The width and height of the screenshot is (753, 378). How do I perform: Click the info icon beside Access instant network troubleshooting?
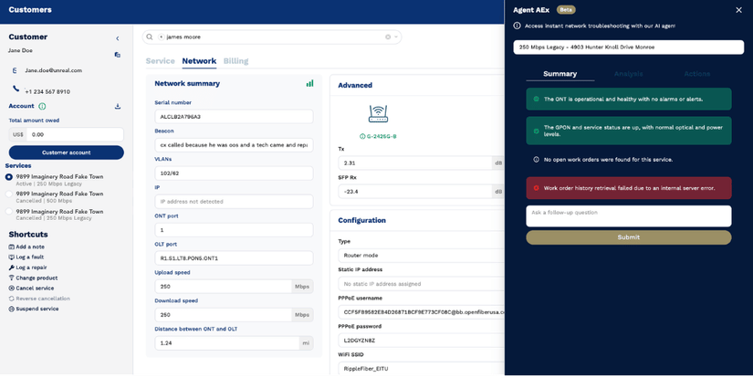click(x=517, y=26)
